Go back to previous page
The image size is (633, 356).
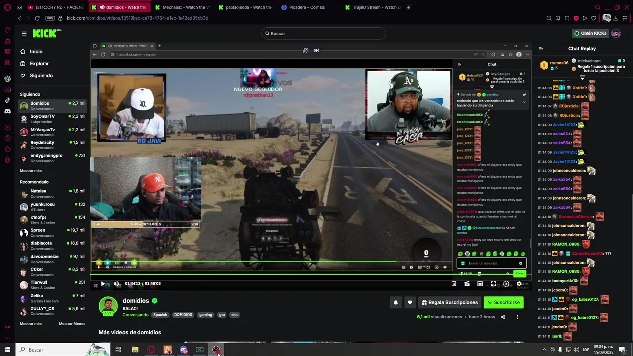click(x=19, y=18)
